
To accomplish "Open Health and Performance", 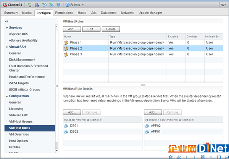I will coord(27,77).
